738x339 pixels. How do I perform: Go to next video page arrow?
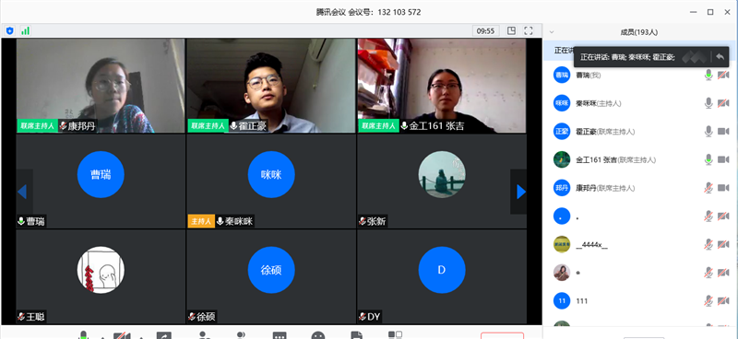[x=520, y=192]
